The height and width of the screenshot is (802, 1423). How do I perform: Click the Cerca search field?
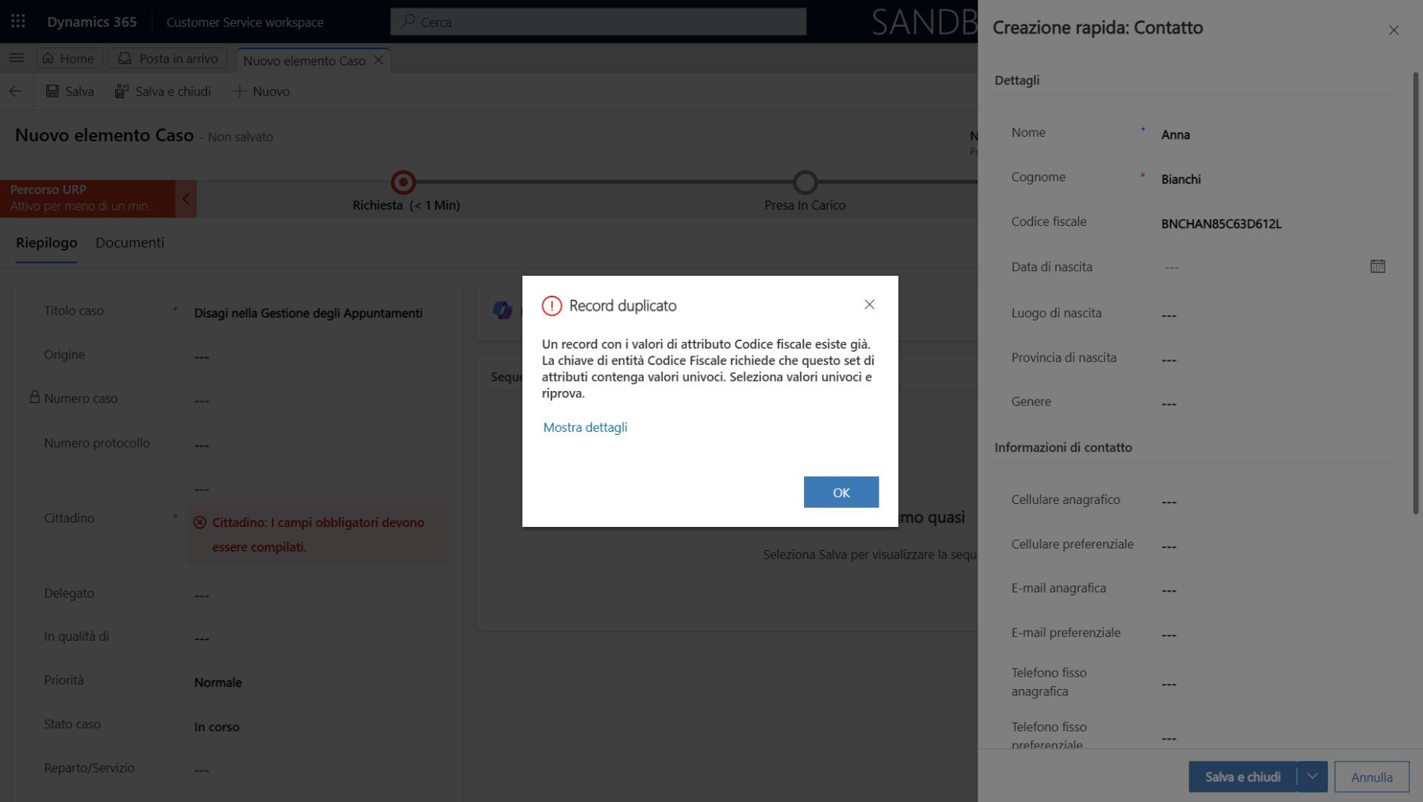[x=599, y=21]
